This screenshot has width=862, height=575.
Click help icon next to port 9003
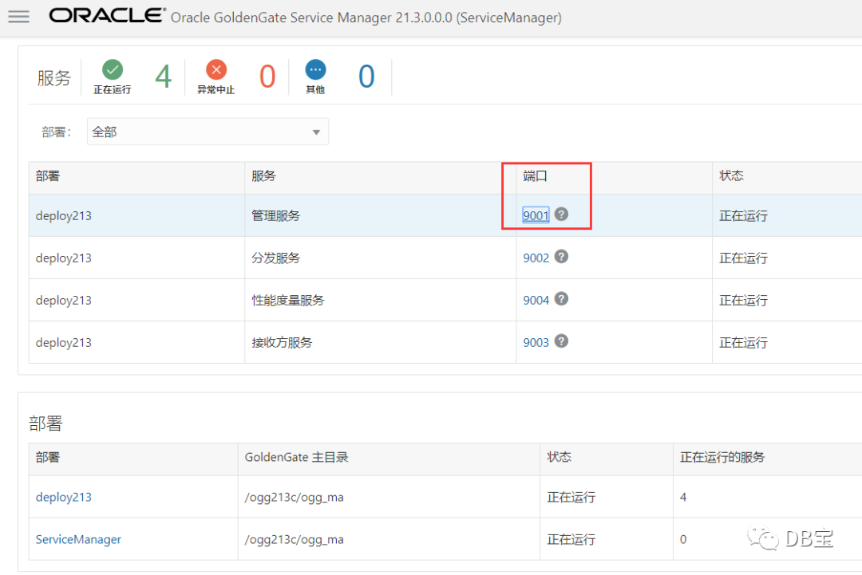click(561, 341)
